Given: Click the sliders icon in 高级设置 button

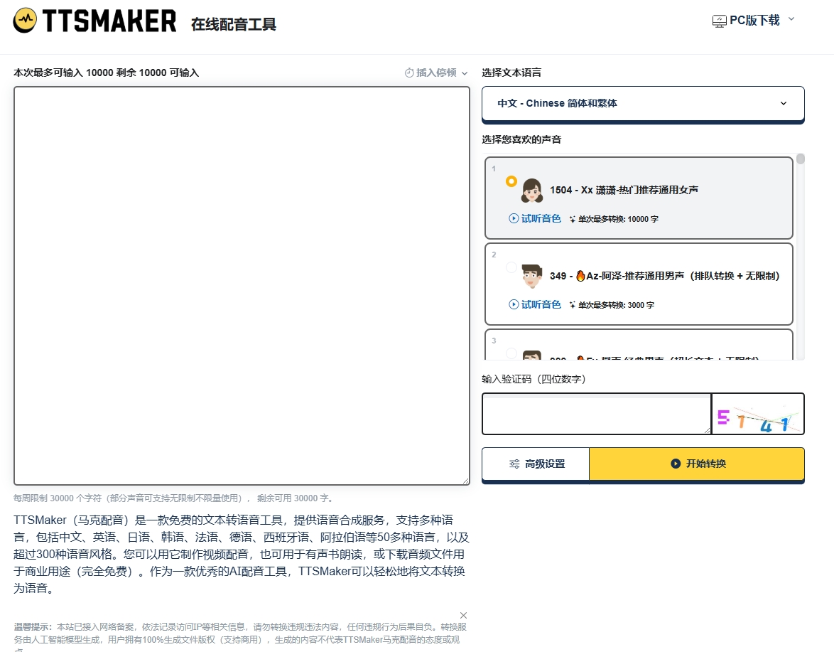Looking at the screenshot, I should [514, 464].
